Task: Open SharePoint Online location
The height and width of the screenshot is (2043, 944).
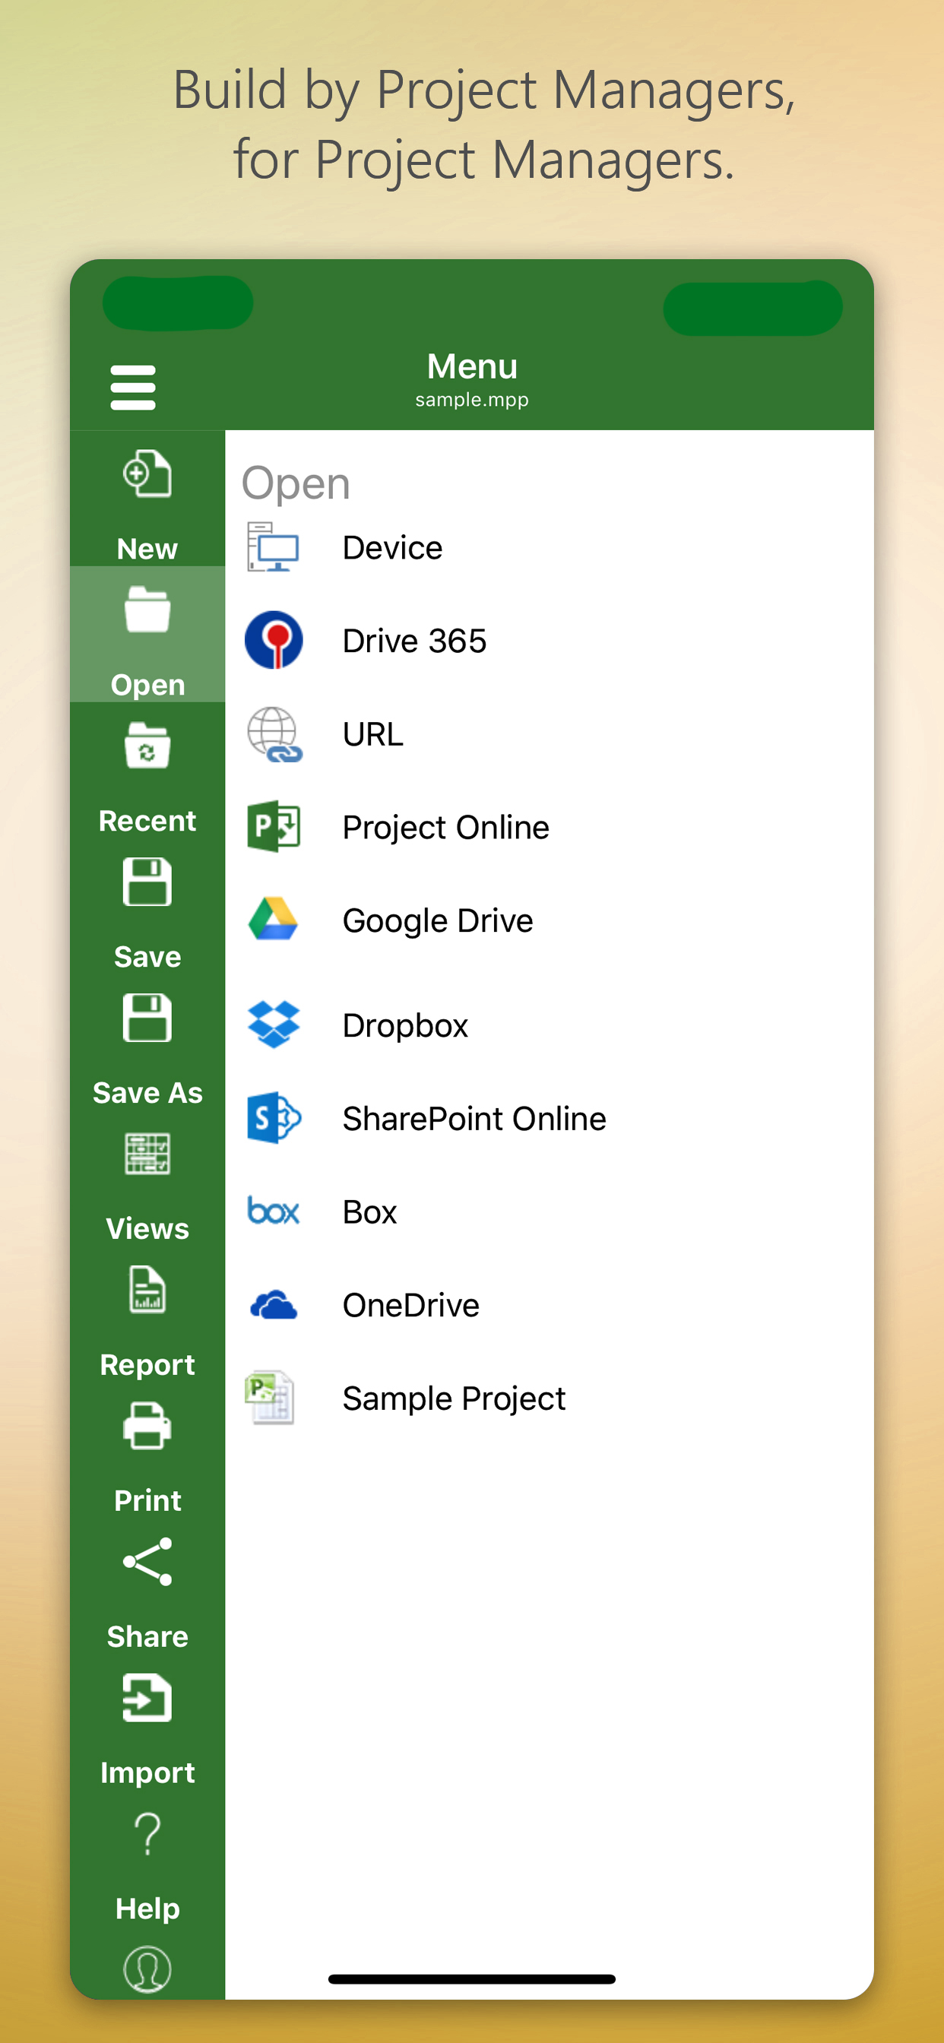Action: pyautogui.click(x=474, y=1119)
